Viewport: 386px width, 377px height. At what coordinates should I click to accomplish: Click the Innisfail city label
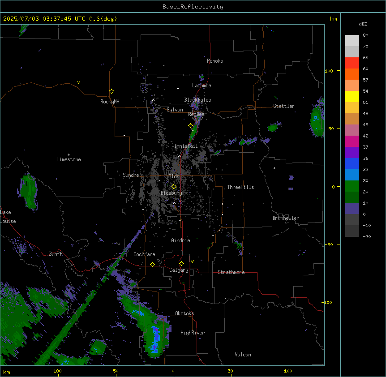[x=186, y=146]
